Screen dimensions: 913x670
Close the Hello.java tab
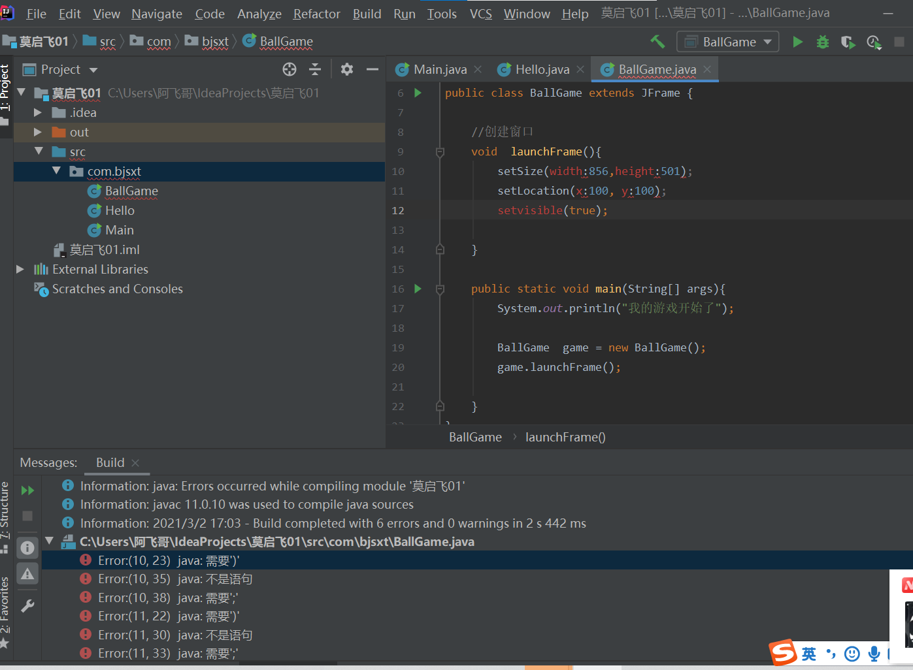click(580, 69)
